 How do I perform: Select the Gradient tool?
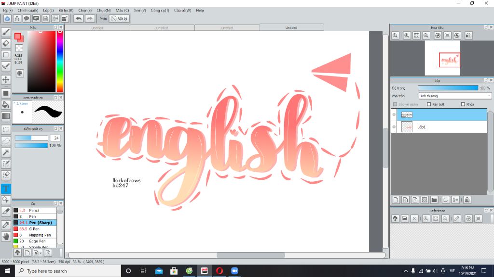pyautogui.click(x=6, y=116)
